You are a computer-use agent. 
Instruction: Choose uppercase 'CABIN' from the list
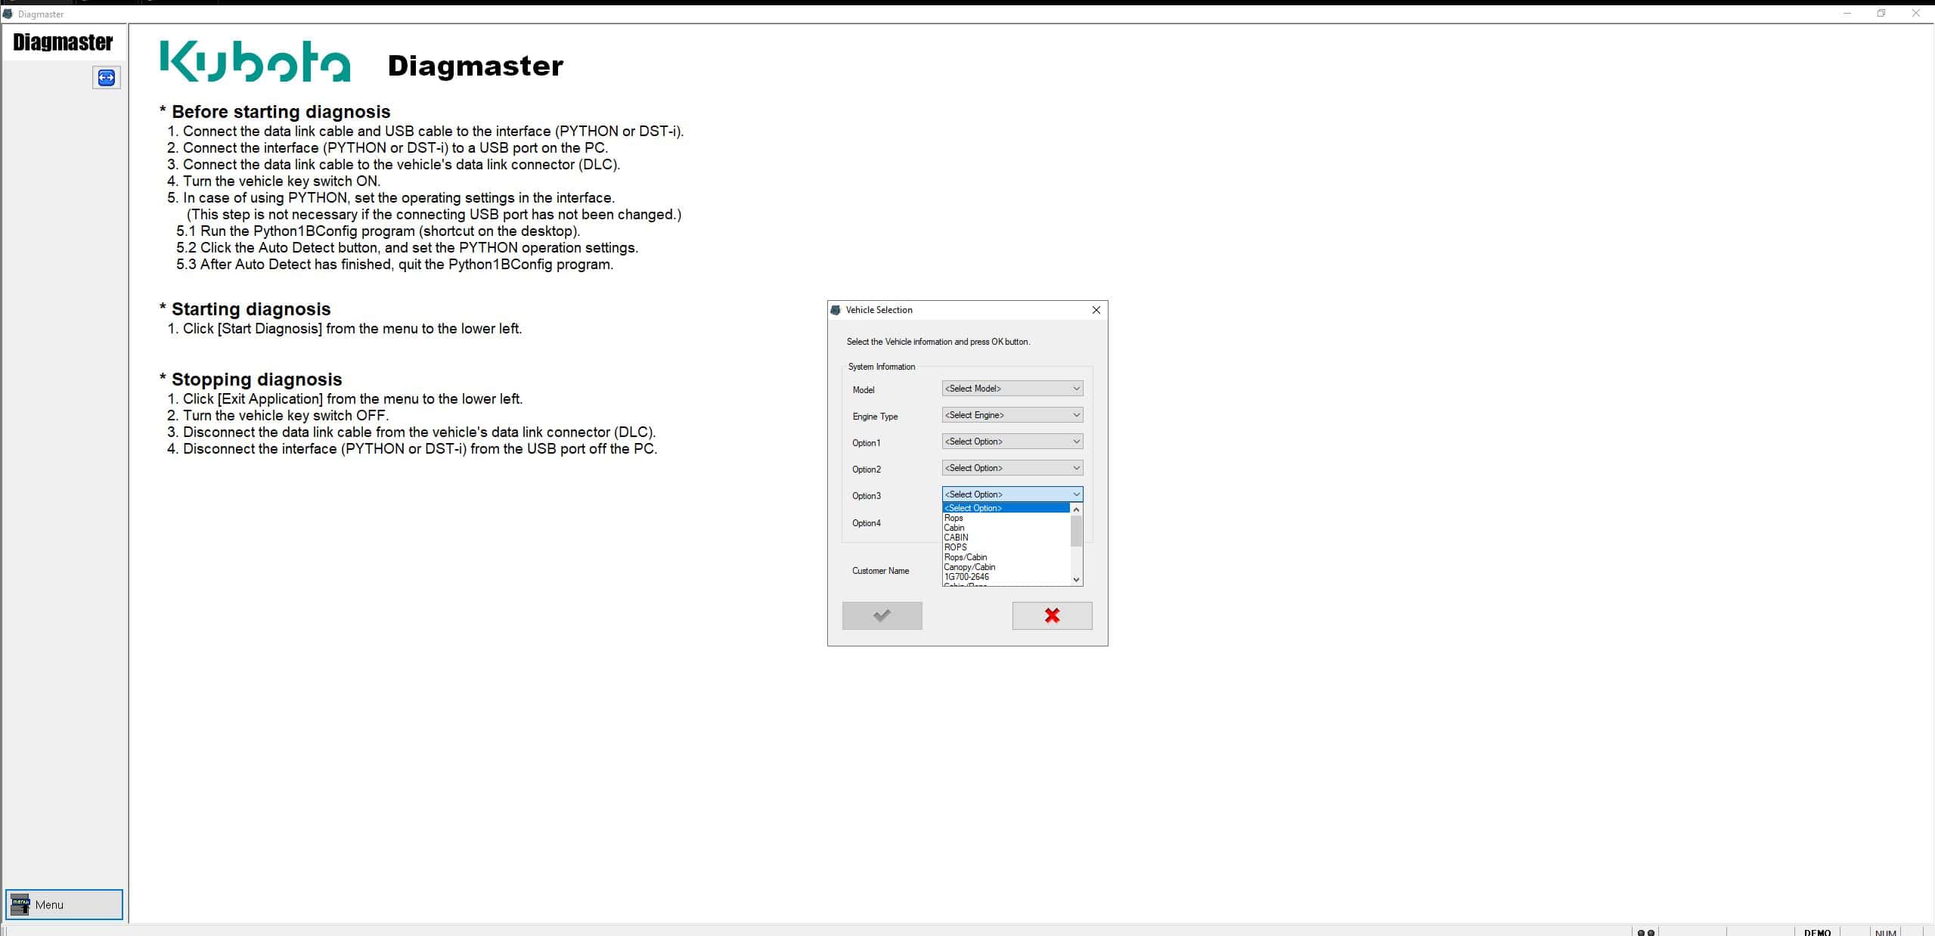tap(1006, 538)
